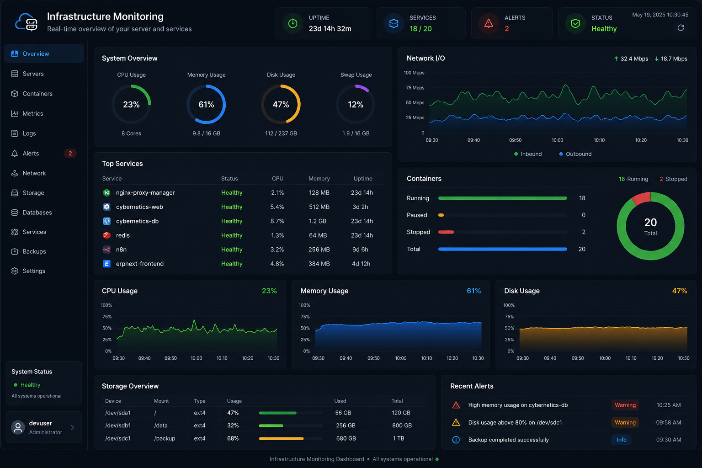Click the Backups sidebar icon
Image resolution: width=702 pixels, height=468 pixels.
(x=15, y=251)
